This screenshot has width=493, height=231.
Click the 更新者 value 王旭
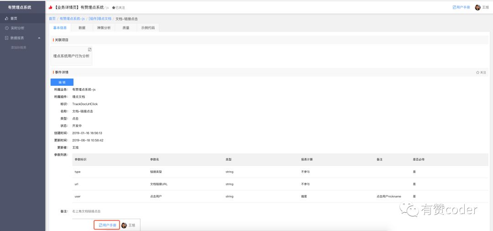[x=75, y=147]
